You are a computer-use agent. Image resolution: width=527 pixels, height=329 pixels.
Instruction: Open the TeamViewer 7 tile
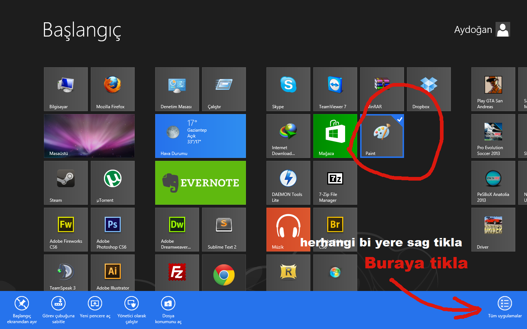coord(335,89)
